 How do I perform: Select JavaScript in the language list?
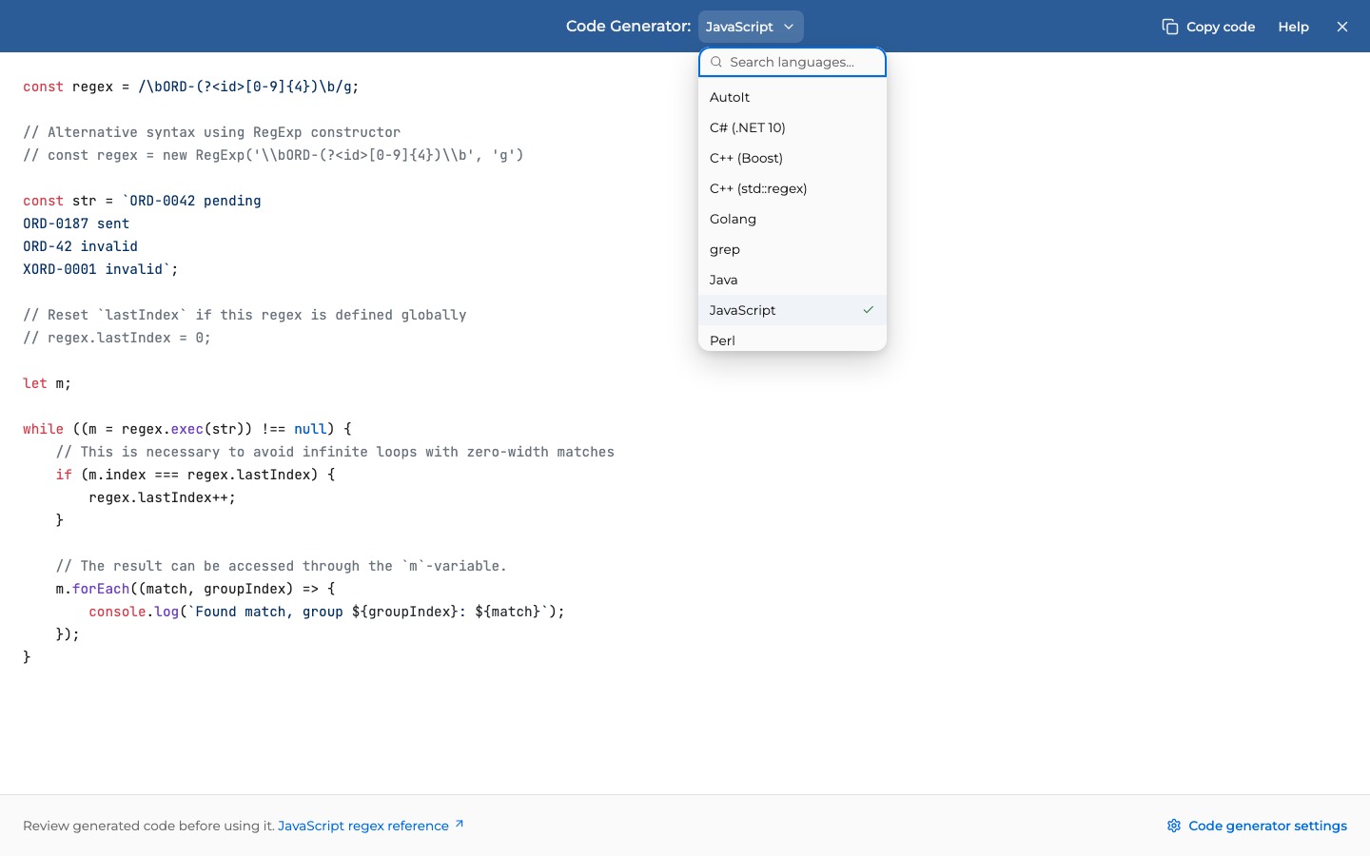coord(793,310)
